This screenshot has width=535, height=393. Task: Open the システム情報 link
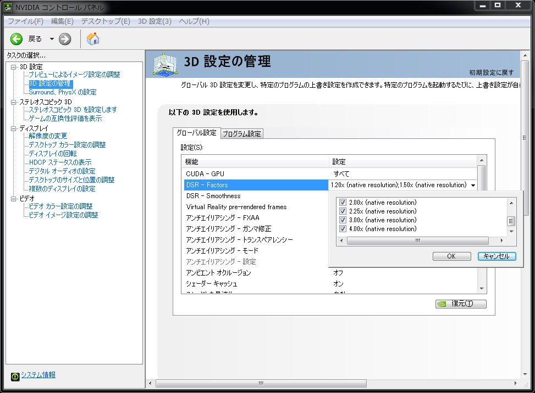38,374
